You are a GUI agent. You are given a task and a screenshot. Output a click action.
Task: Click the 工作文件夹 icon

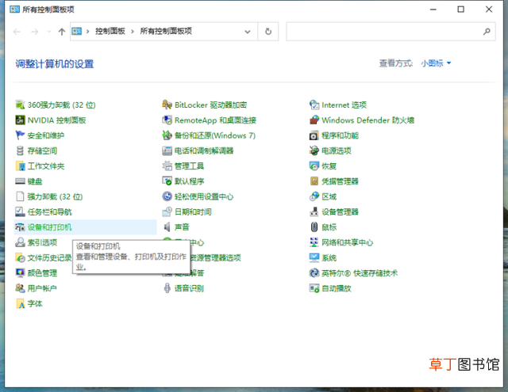coord(20,166)
